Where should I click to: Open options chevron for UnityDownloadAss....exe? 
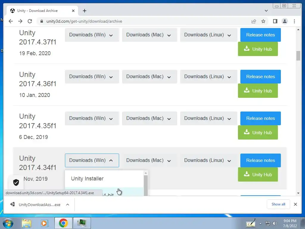point(68,205)
